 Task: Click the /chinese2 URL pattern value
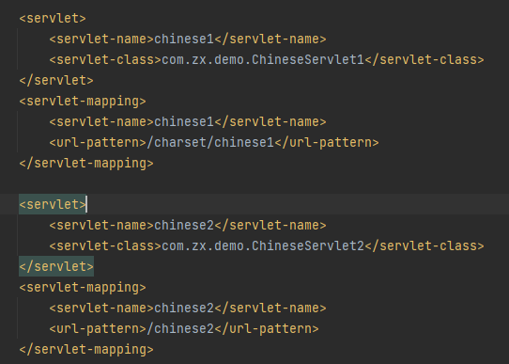tap(180, 328)
